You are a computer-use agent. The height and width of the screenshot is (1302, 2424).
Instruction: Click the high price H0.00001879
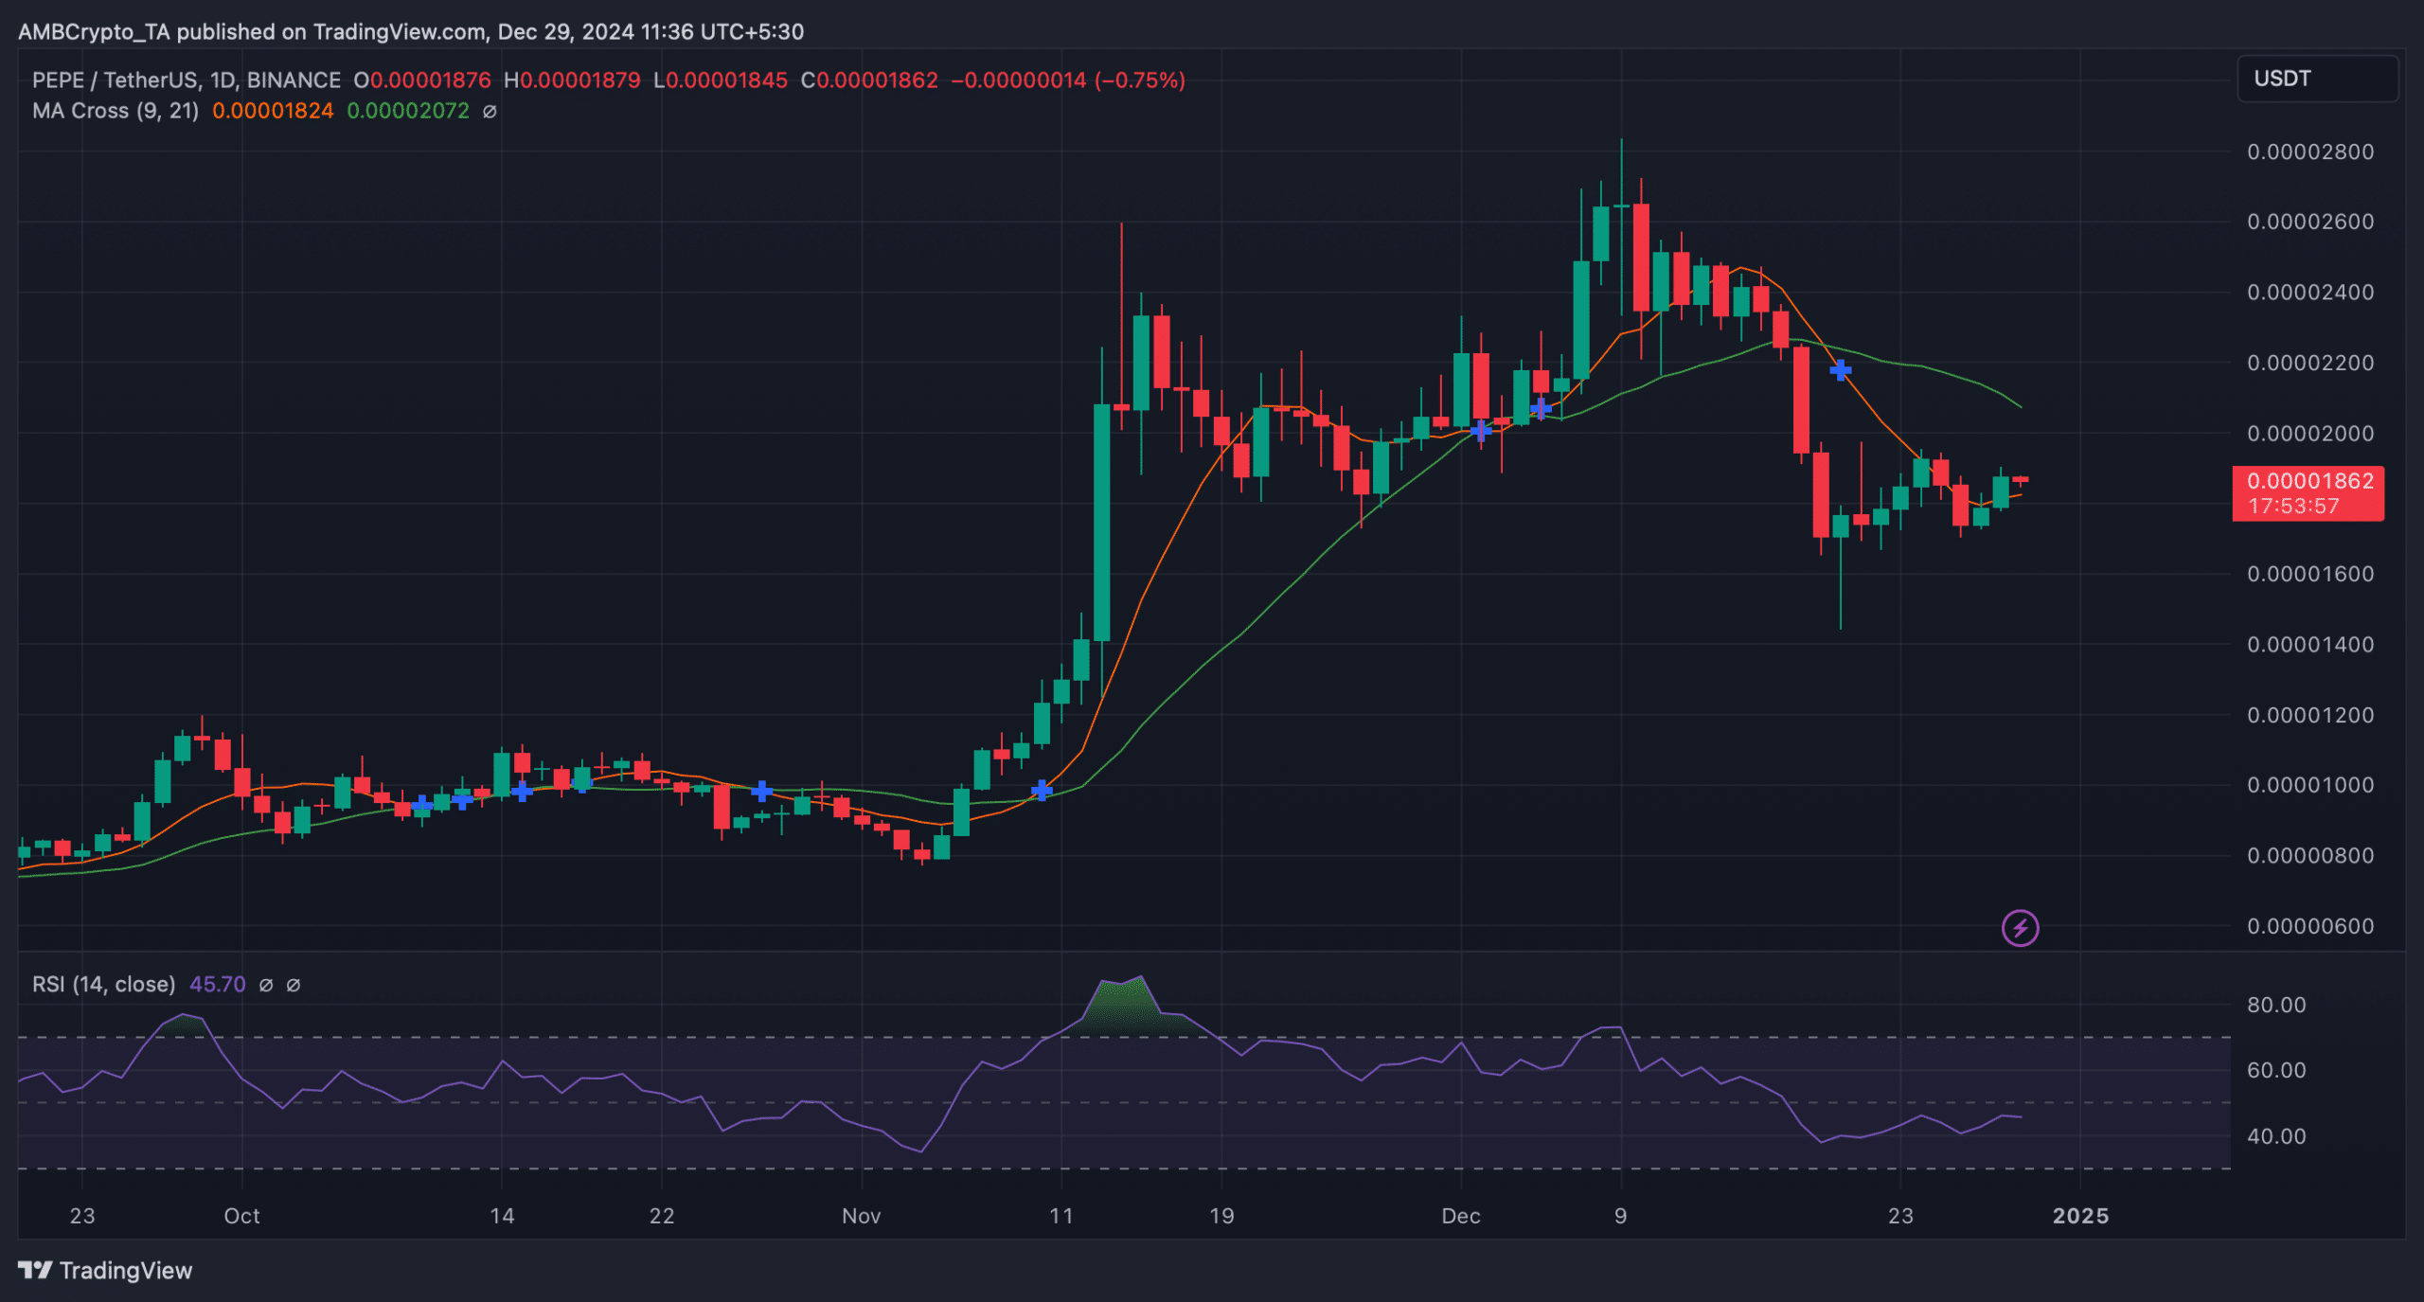coord(572,80)
